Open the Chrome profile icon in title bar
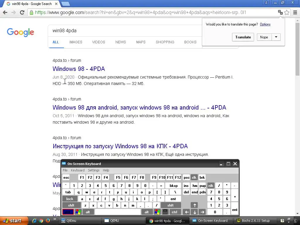 coord(266,2)
